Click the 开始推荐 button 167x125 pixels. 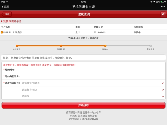[x=83, y=105]
